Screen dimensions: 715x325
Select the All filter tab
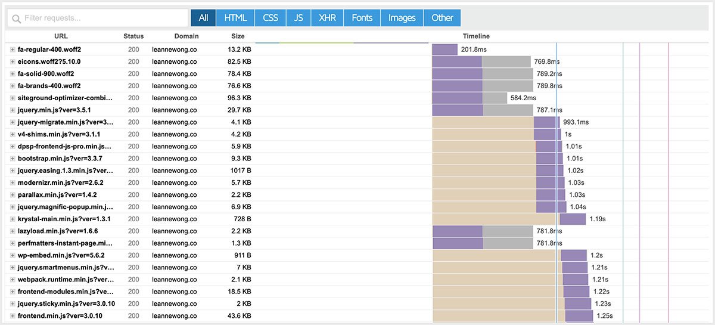point(203,18)
